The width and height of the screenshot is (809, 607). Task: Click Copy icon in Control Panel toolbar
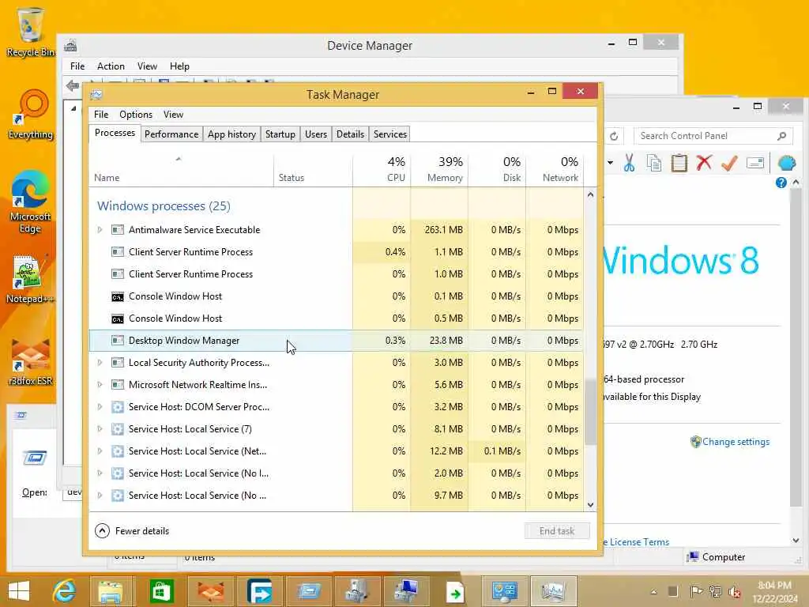click(654, 163)
